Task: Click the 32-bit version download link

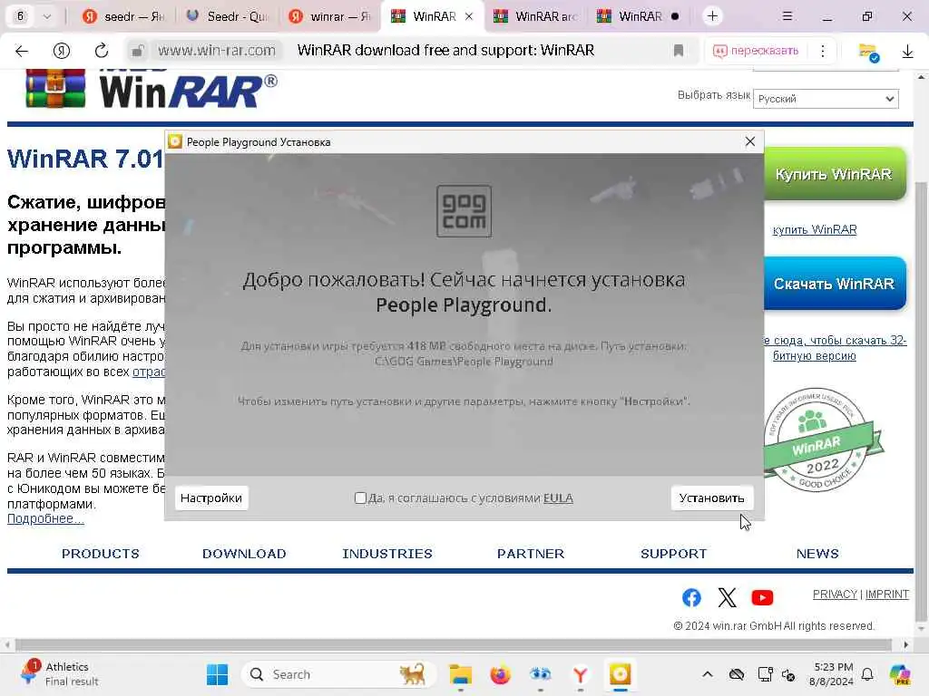Action: click(835, 348)
